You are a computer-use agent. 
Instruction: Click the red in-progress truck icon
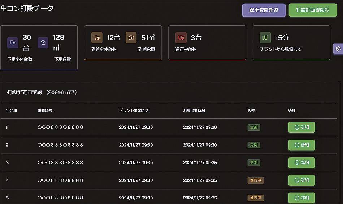[x=181, y=38]
